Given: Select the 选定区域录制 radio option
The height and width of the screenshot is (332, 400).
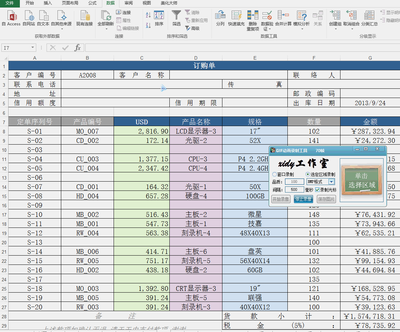Looking at the screenshot, I should click(x=308, y=174).
